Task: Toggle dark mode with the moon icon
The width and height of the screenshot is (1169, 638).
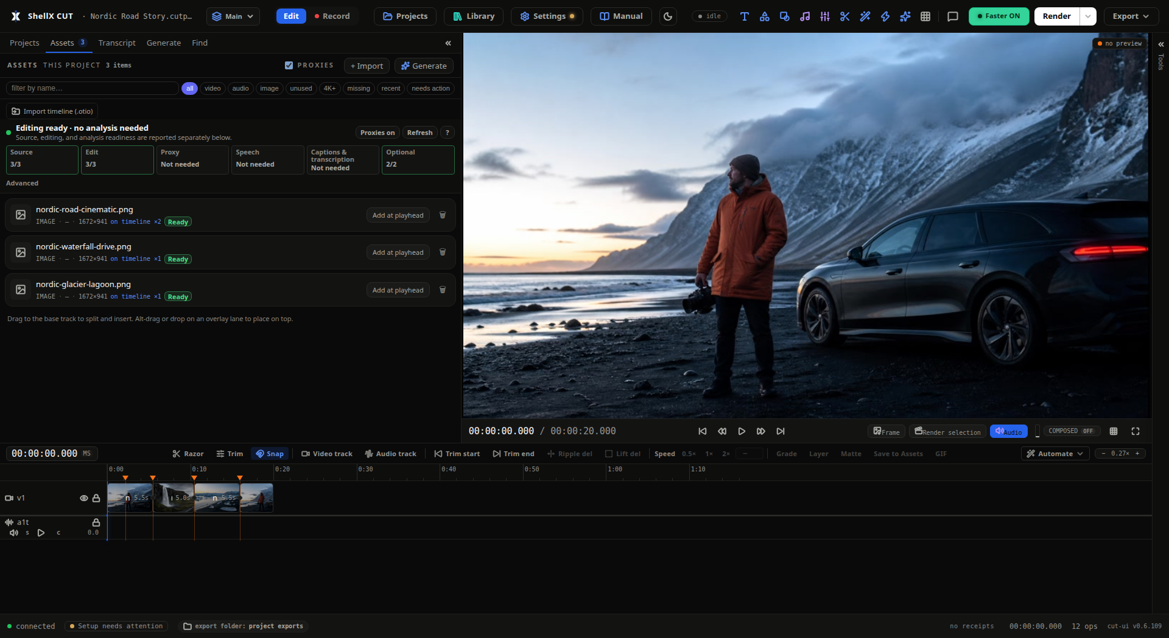Action: [668, 16]
